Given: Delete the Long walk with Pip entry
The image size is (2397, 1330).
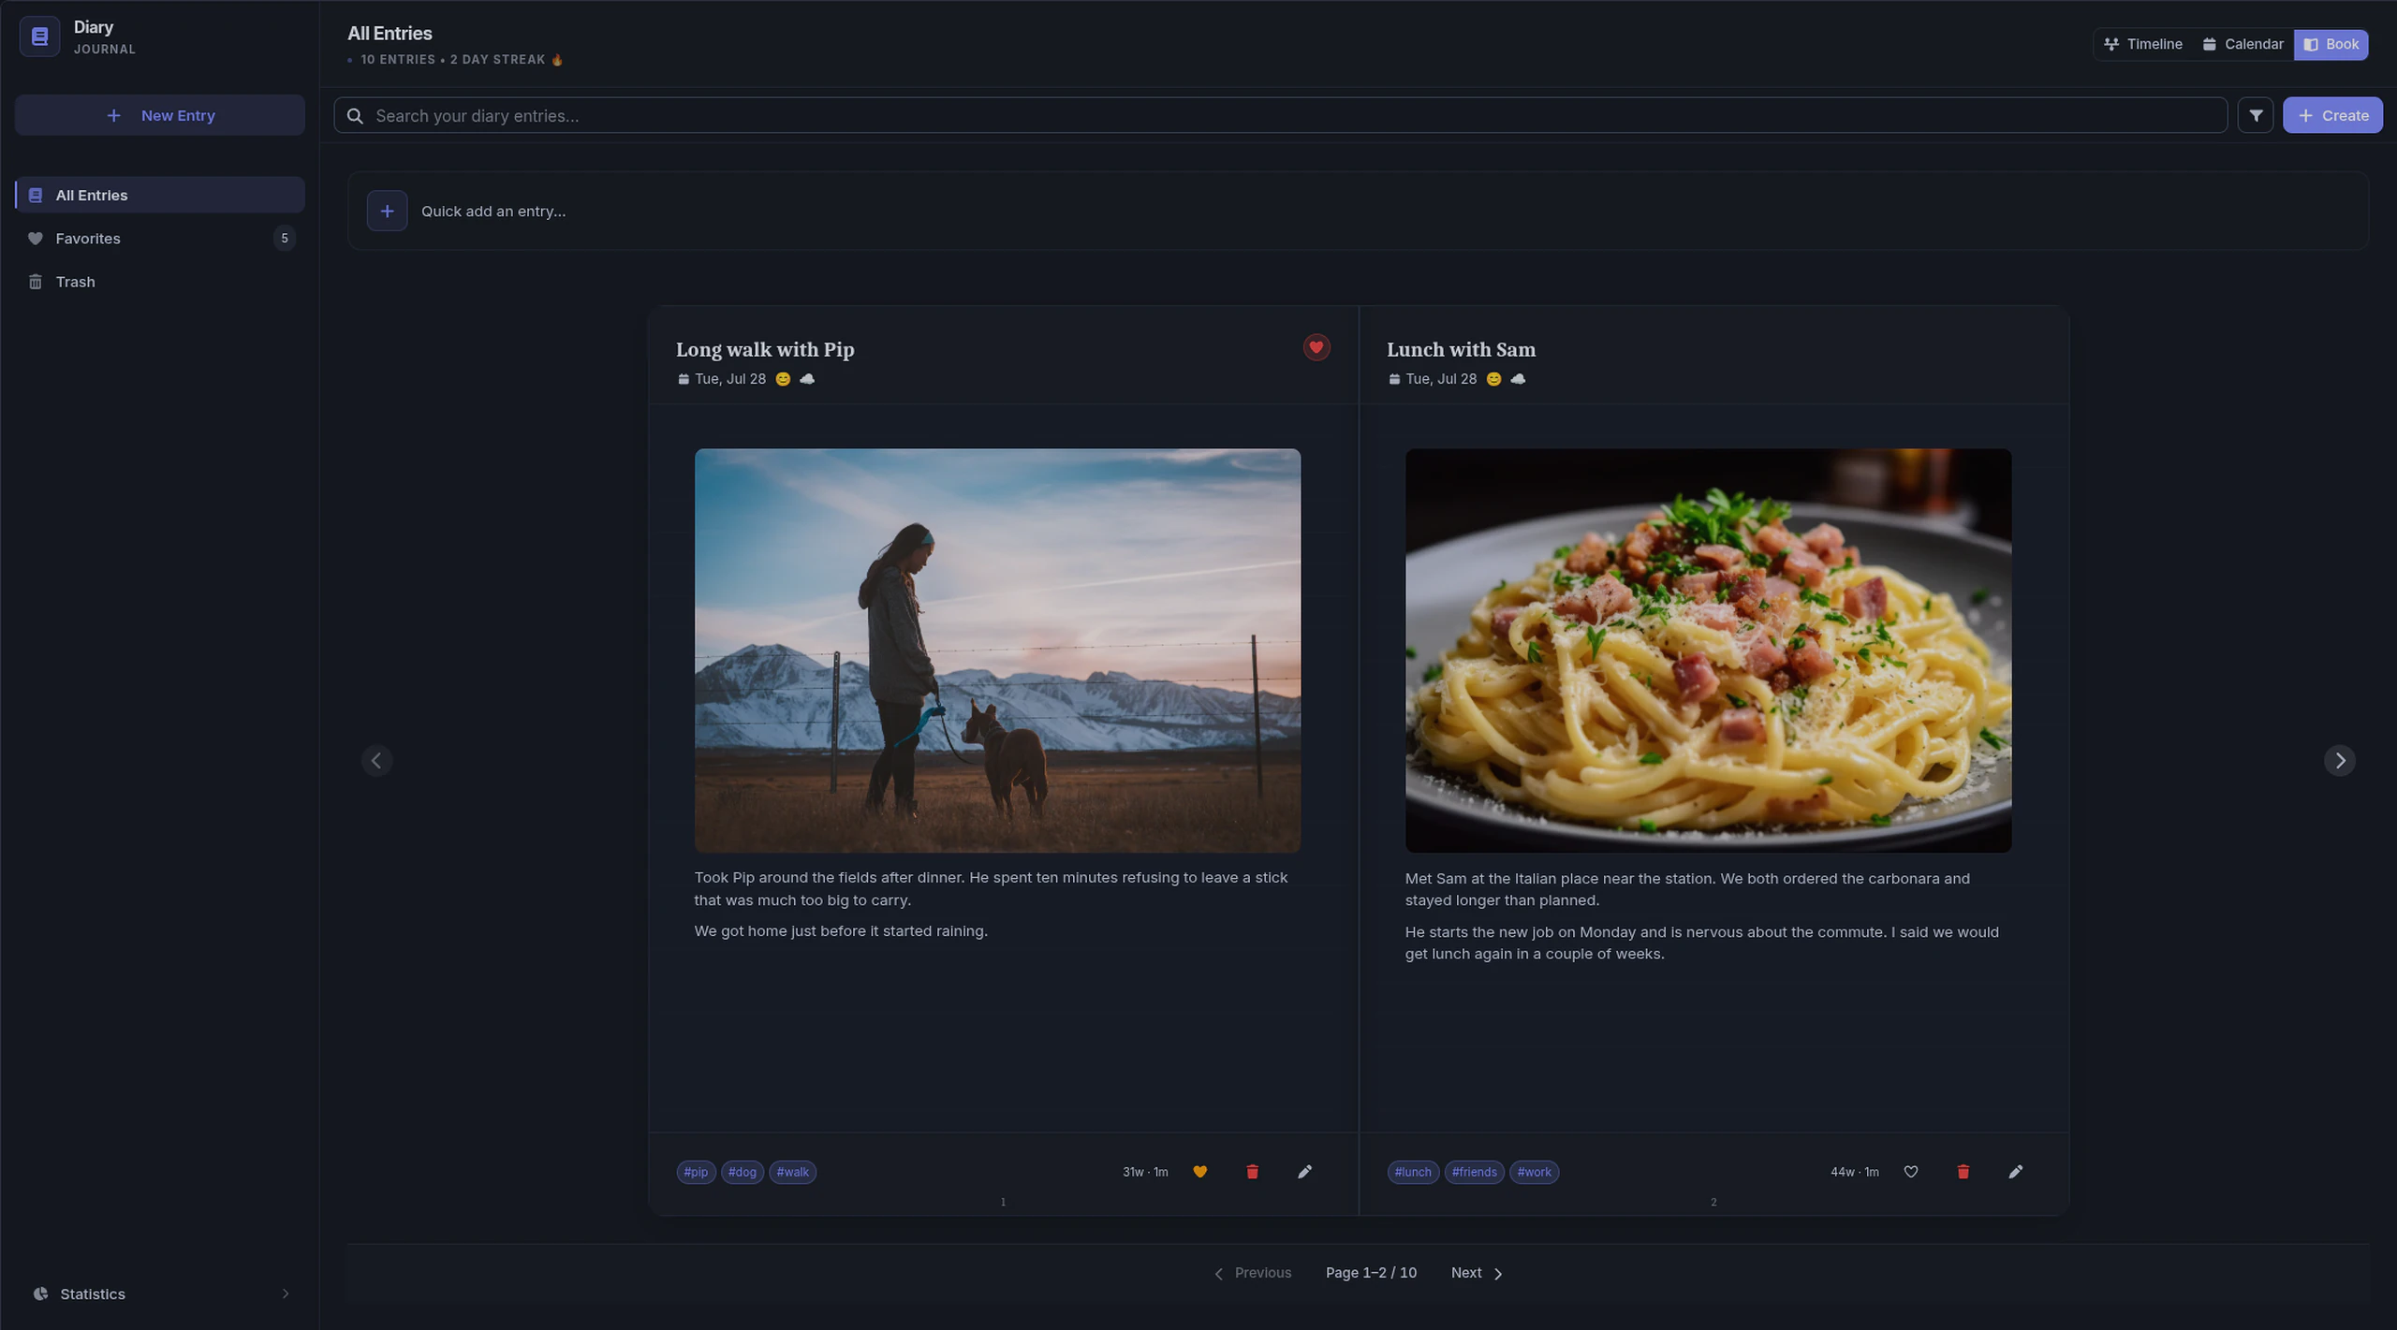Looking at the screenshot, I should tap(1252, 1172).
